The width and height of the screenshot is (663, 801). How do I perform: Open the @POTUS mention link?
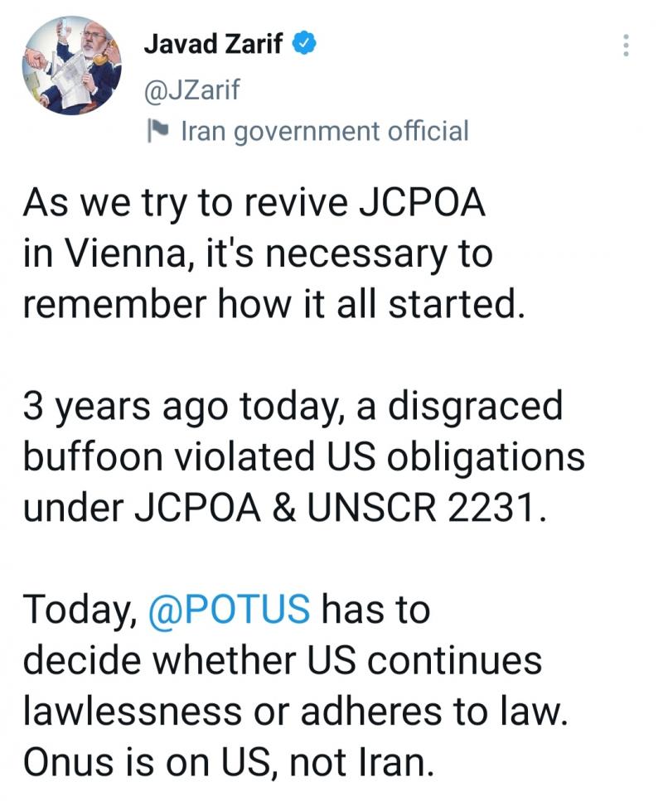coord(229,609)
